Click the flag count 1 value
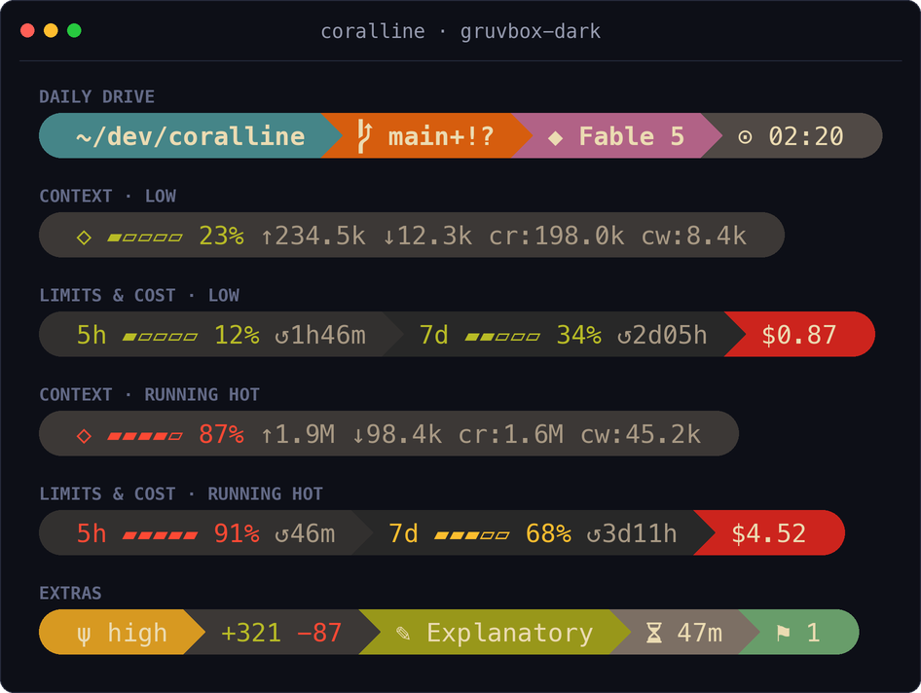 [x=814, y=633]
